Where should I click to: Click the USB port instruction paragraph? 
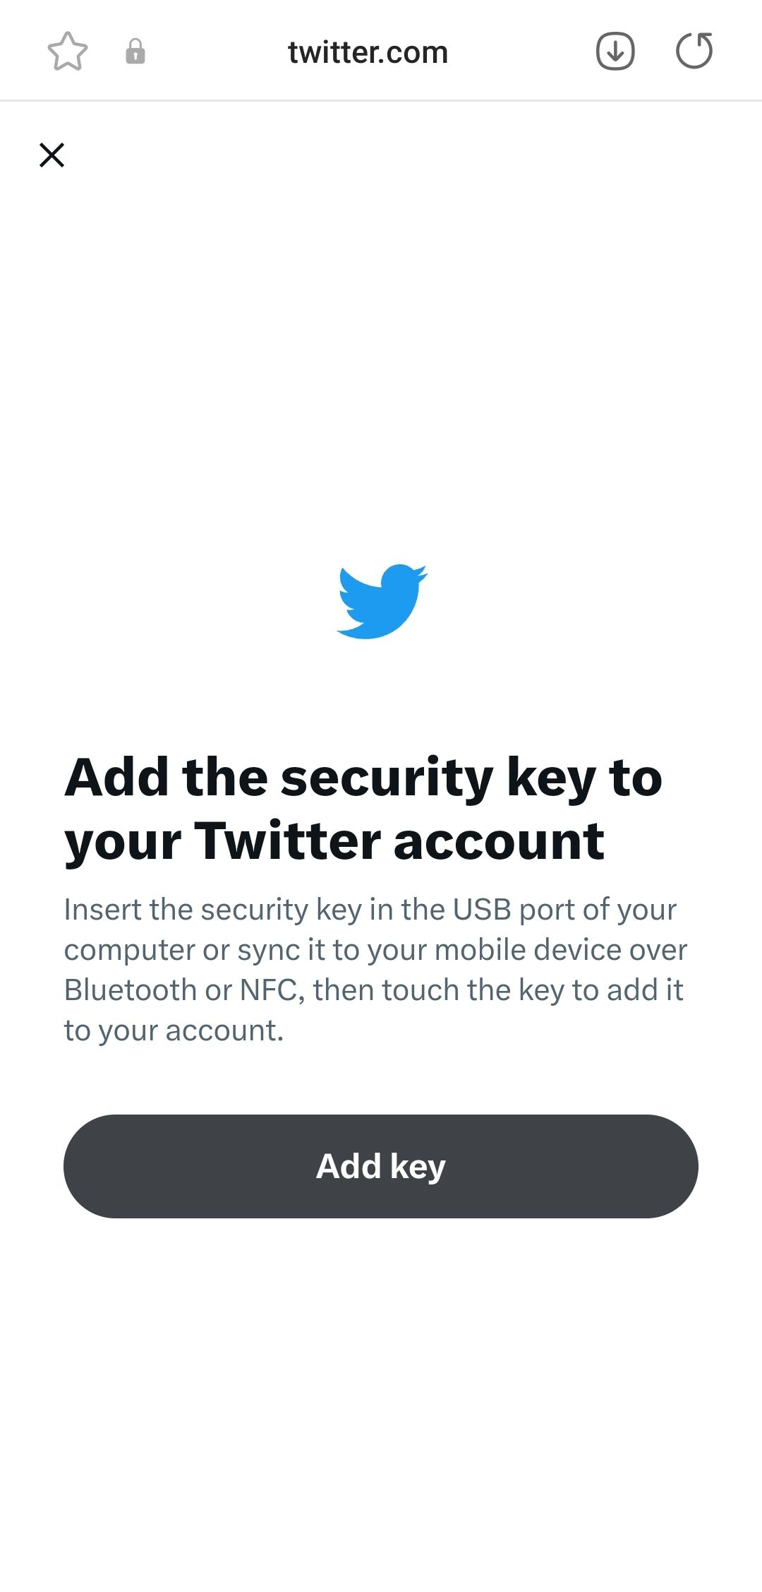coord(375,970)
